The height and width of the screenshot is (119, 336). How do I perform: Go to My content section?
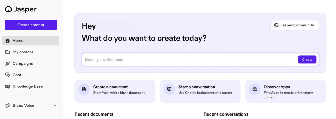click(x=23, y=52)
